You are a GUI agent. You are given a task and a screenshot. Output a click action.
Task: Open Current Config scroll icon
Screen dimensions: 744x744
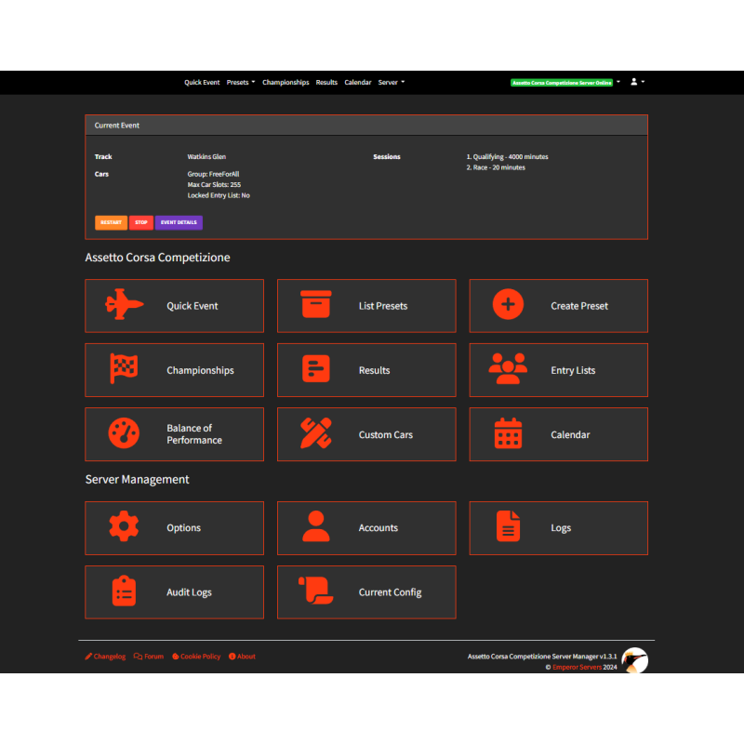click(314, 591)
